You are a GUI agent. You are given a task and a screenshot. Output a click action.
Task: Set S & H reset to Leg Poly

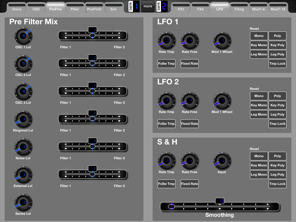click(277, 175)
